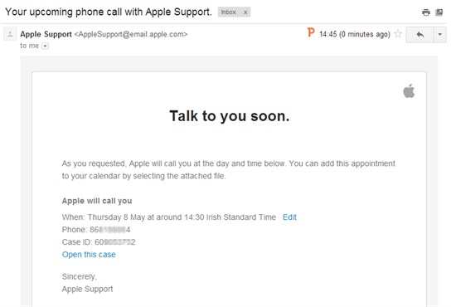Click the 'Sincerely,' closing text
The width and height of the screenshot is (451, 307).
pyautogui.click(x=80, y=277)
